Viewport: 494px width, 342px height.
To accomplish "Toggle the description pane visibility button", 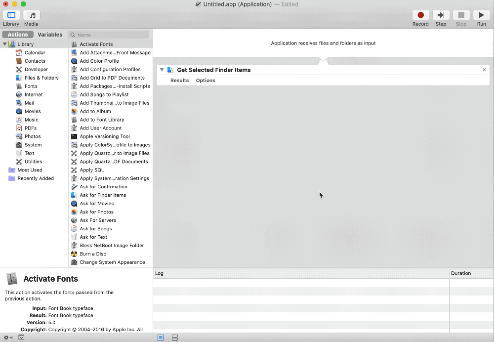I will [x=21, y=338].
